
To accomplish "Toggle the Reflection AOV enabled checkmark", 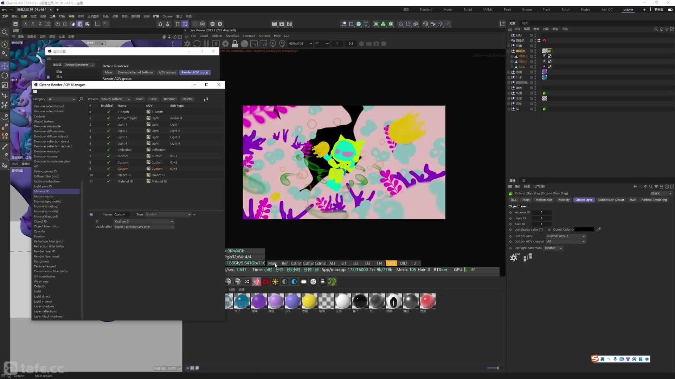I will 108,149.
